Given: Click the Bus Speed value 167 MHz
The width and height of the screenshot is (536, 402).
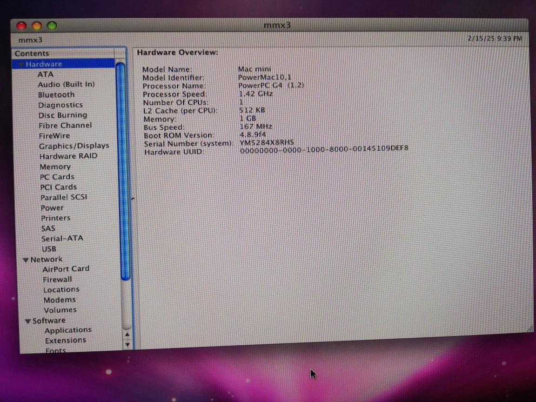Looking at the screenshot, I should click(x=256, y=127).
